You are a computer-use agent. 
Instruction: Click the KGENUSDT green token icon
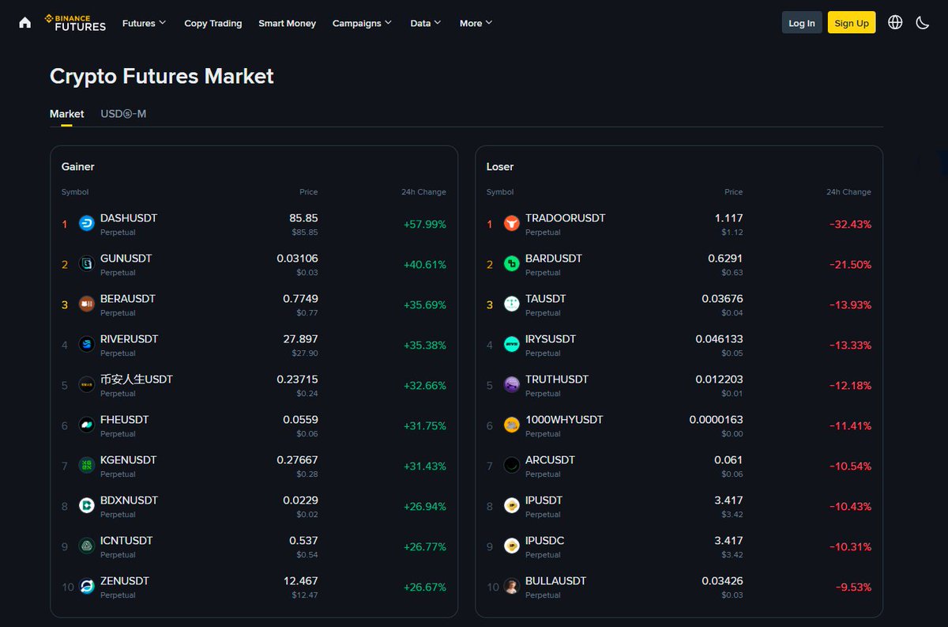click(x=86, y=466)
